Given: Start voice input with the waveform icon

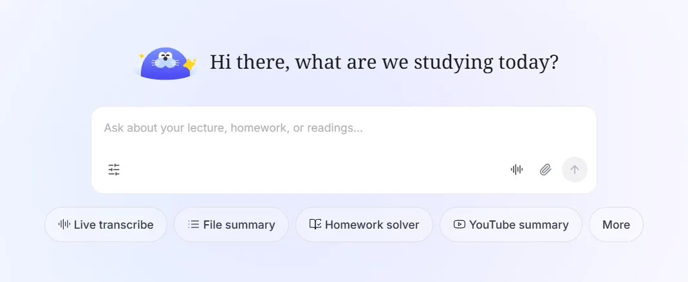Looking at the screenshot, I should point(517,170).
